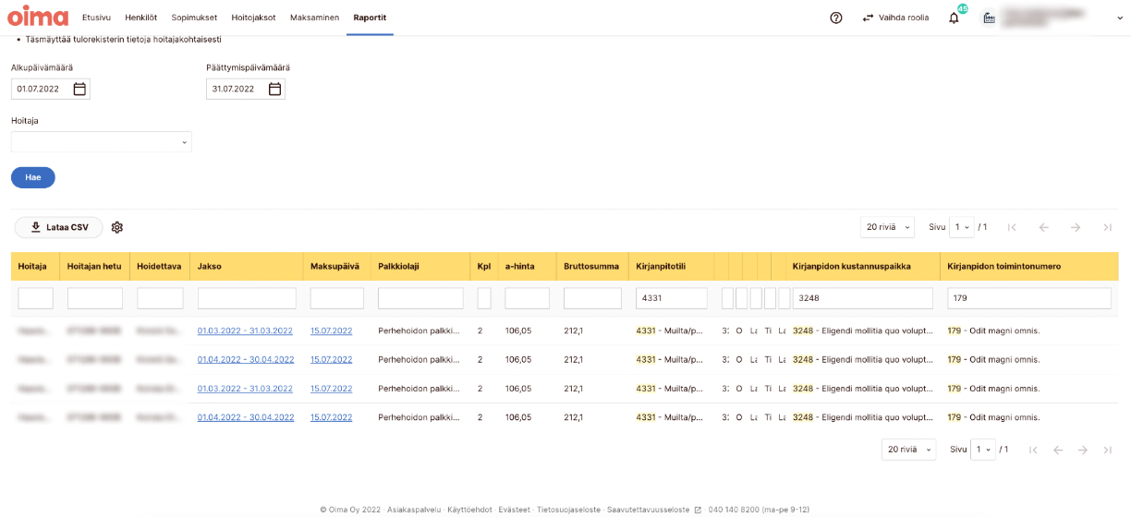This screenshot has height=517, width=1131.
Task: Click the Maksupäivä column filter field
Action: click(337, 298)
